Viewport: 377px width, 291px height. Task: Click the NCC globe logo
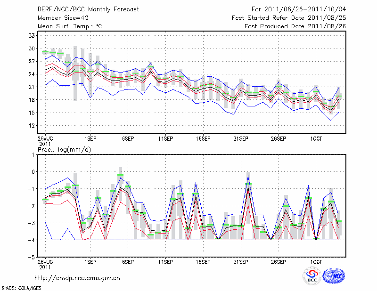(x=333, y=275)
